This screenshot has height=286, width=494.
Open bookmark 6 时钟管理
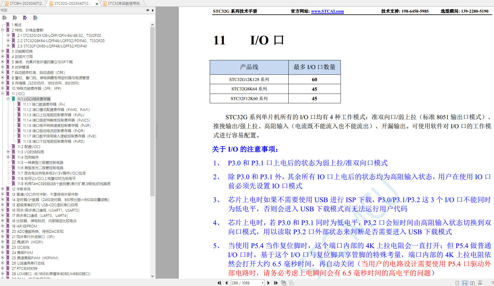pos(20,67)
